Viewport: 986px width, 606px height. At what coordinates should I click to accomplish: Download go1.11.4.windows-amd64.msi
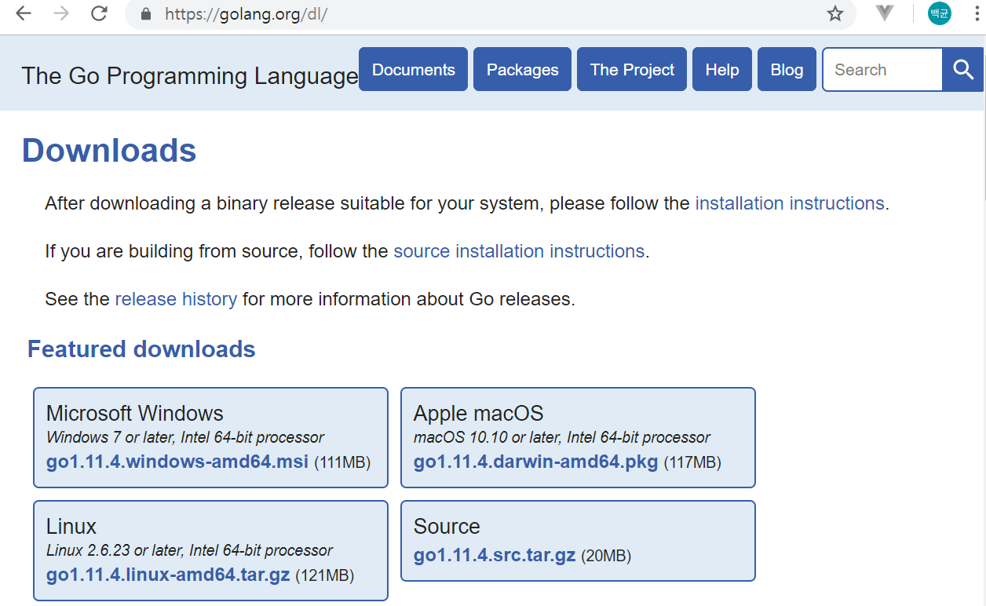point(177,462)
